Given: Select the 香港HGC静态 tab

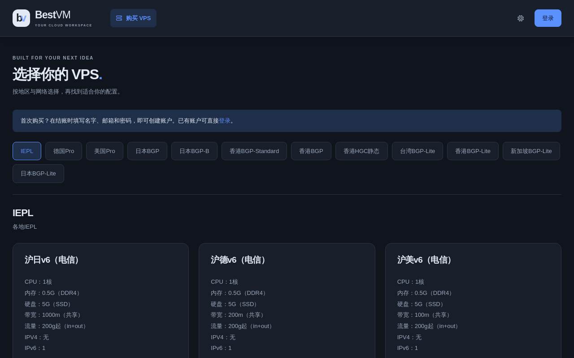Looking at the screenshot, I should pyautogui.click(x=361, y=151).
